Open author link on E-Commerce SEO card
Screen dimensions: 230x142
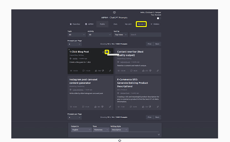pos(125,93)
